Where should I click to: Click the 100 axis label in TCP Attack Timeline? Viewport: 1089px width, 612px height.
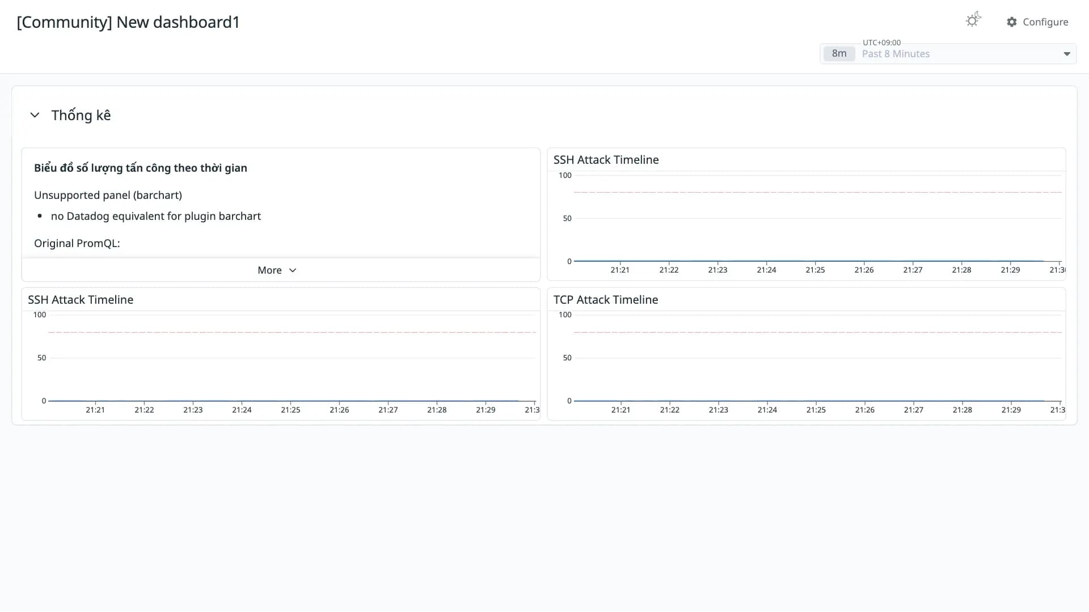565,314
